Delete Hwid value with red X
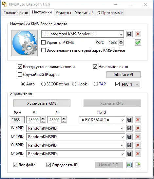This screenshot has height=179, width=154. (138, 120)
